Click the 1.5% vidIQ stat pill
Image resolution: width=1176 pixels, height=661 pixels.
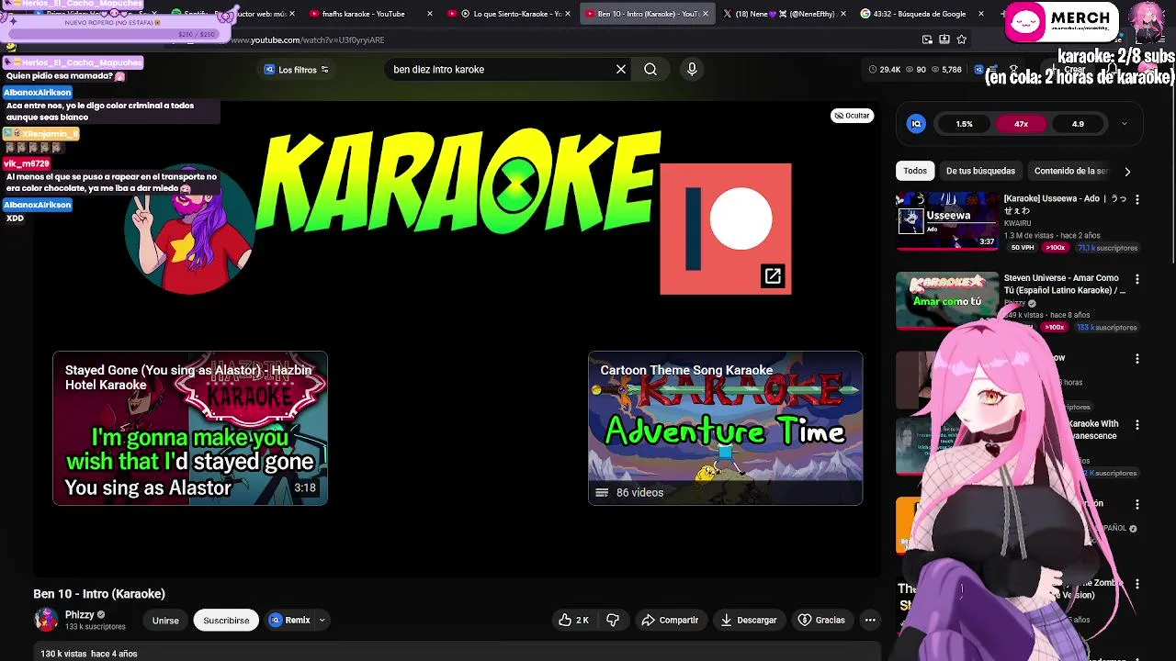(964, 124)
